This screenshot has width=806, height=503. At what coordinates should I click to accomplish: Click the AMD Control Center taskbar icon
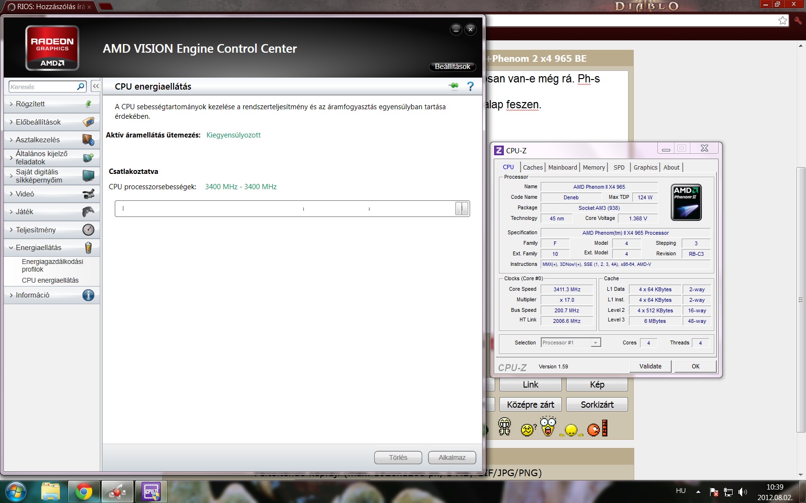coord(118,492)
